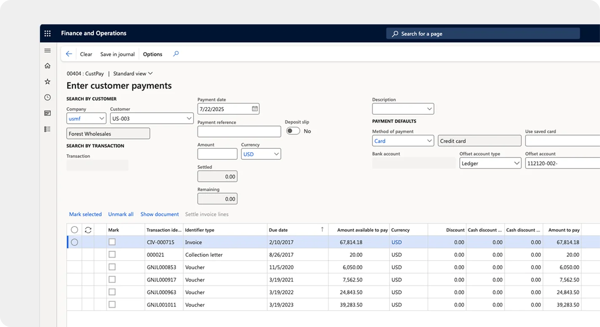600x327 pixels.
Task: Click Settle invoice lines
Action: pos(207,214)
